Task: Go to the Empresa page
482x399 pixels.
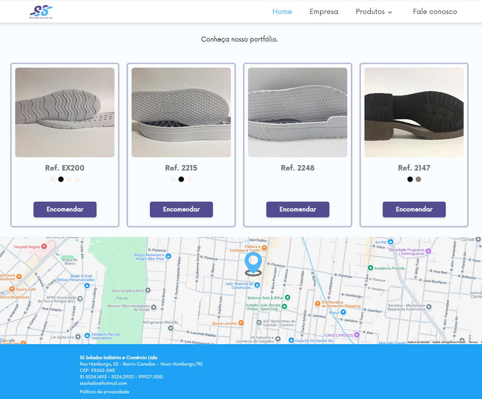Action: coord(324,12)
